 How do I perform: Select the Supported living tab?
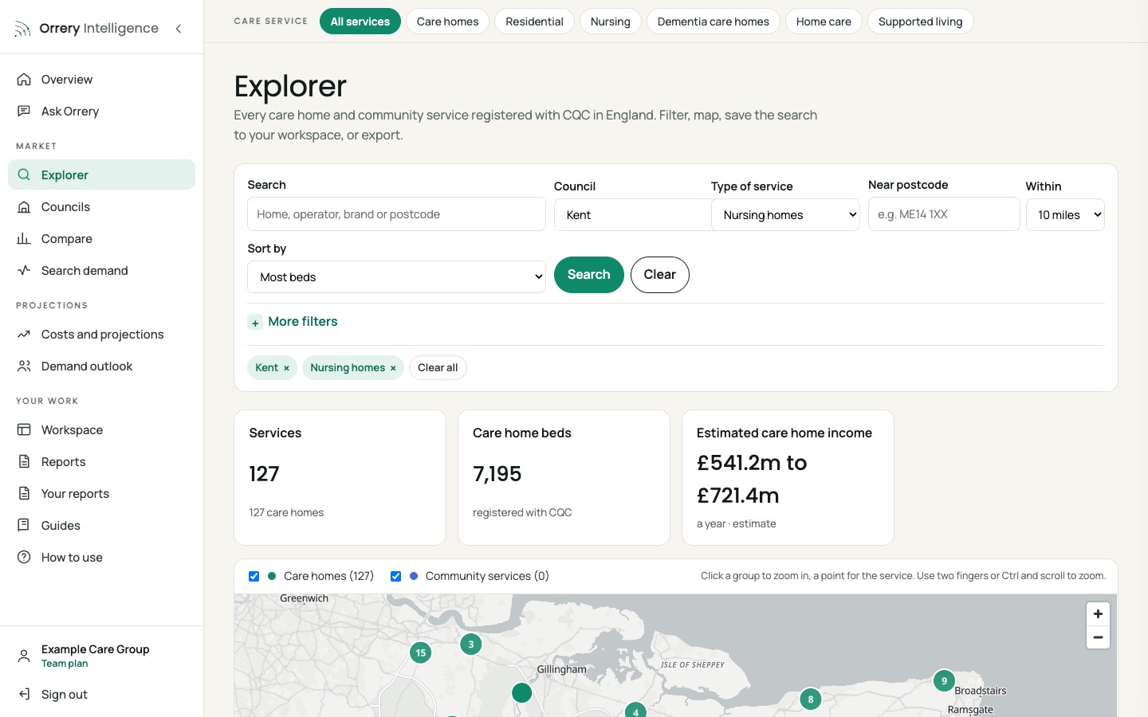click(x=920, y=22)
